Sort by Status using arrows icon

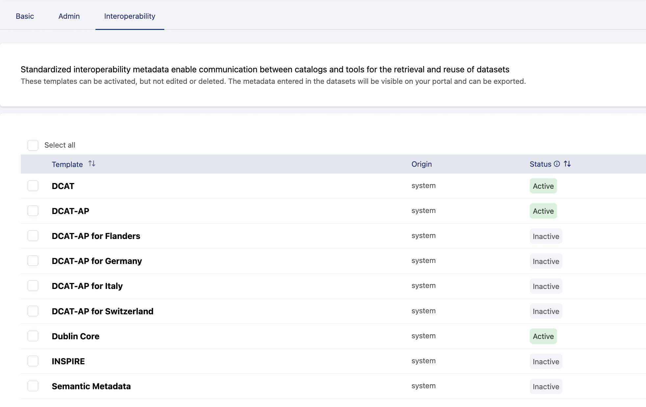[x=567, y=164]
